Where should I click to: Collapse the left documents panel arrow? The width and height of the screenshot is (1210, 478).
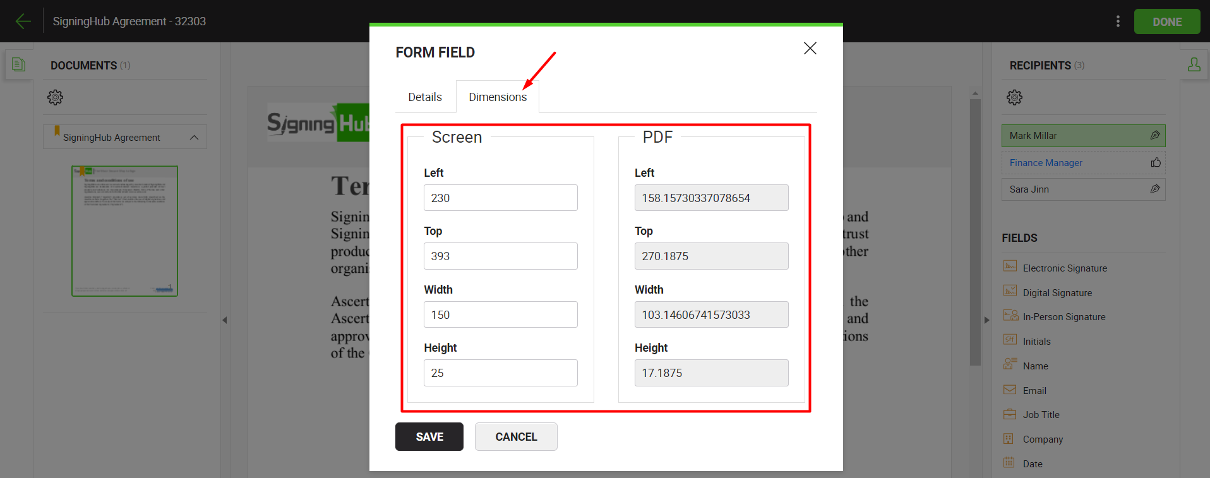pyautogui.click(x=225, y=320)
